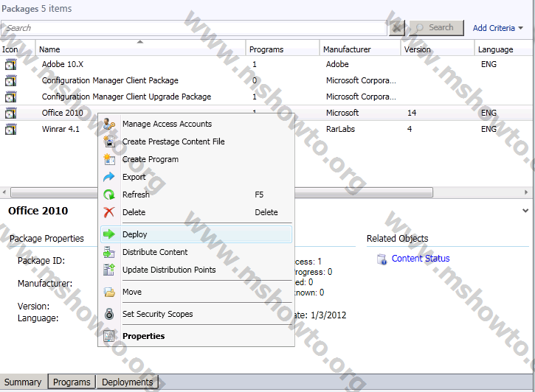This screenshot has width=535, height=392.
Task: Click the Office 2010 package icon
Action: pos(10,113)
